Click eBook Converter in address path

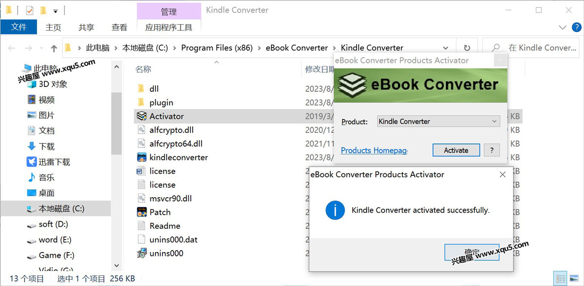pos(296,48)
